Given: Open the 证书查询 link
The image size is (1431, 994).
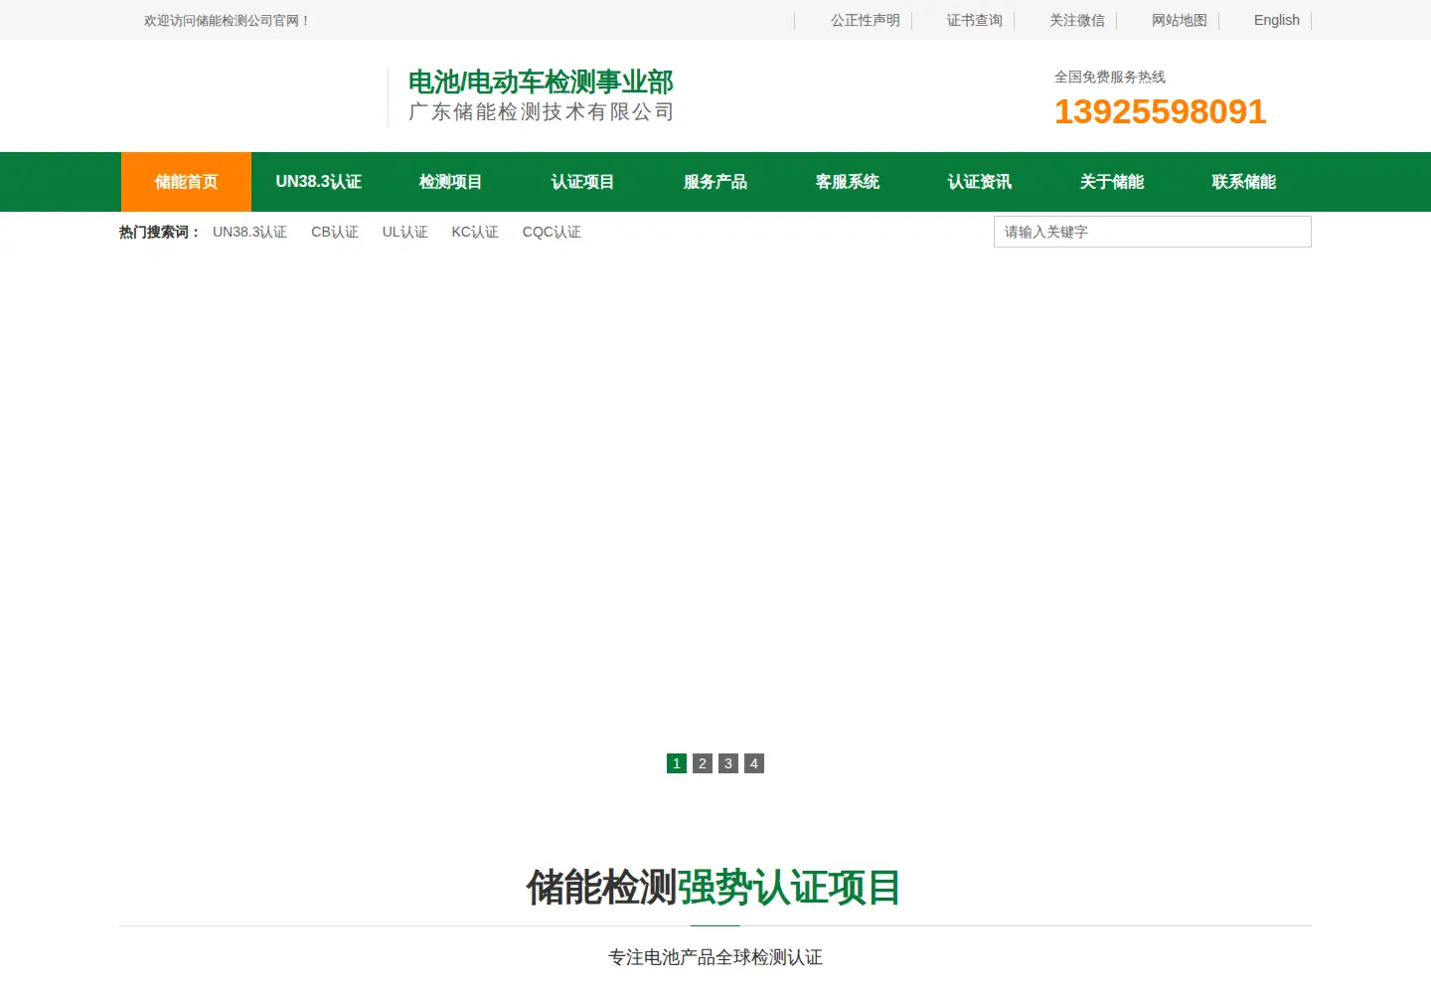Looking at the screenshot, I should 974,20.
